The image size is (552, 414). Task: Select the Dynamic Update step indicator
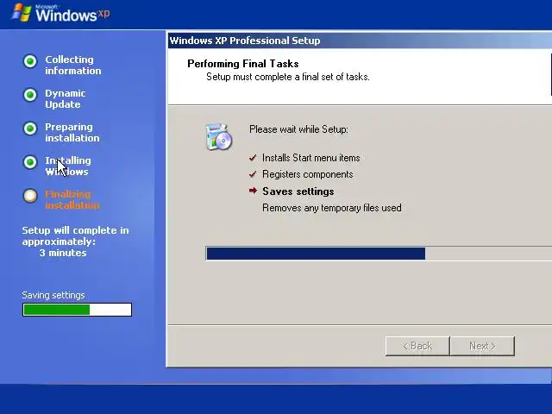30,95
